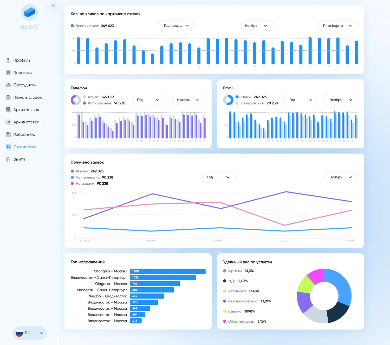This screenshot has height=345, width=390.
Task: Click the Qingdao – Москва 702 bar
Action: point(155,284)
